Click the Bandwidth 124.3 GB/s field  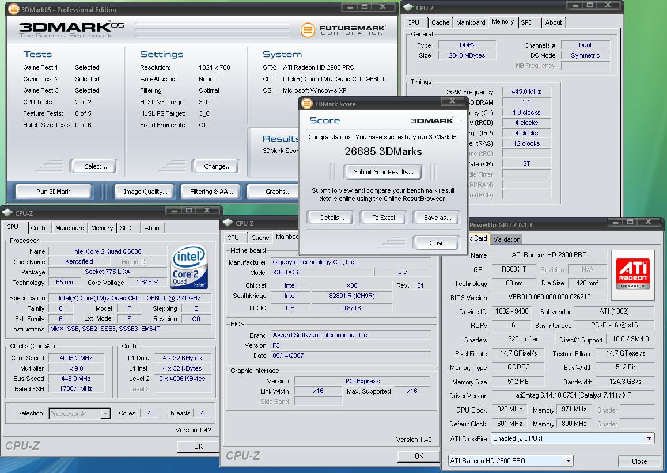coord(626,381)
